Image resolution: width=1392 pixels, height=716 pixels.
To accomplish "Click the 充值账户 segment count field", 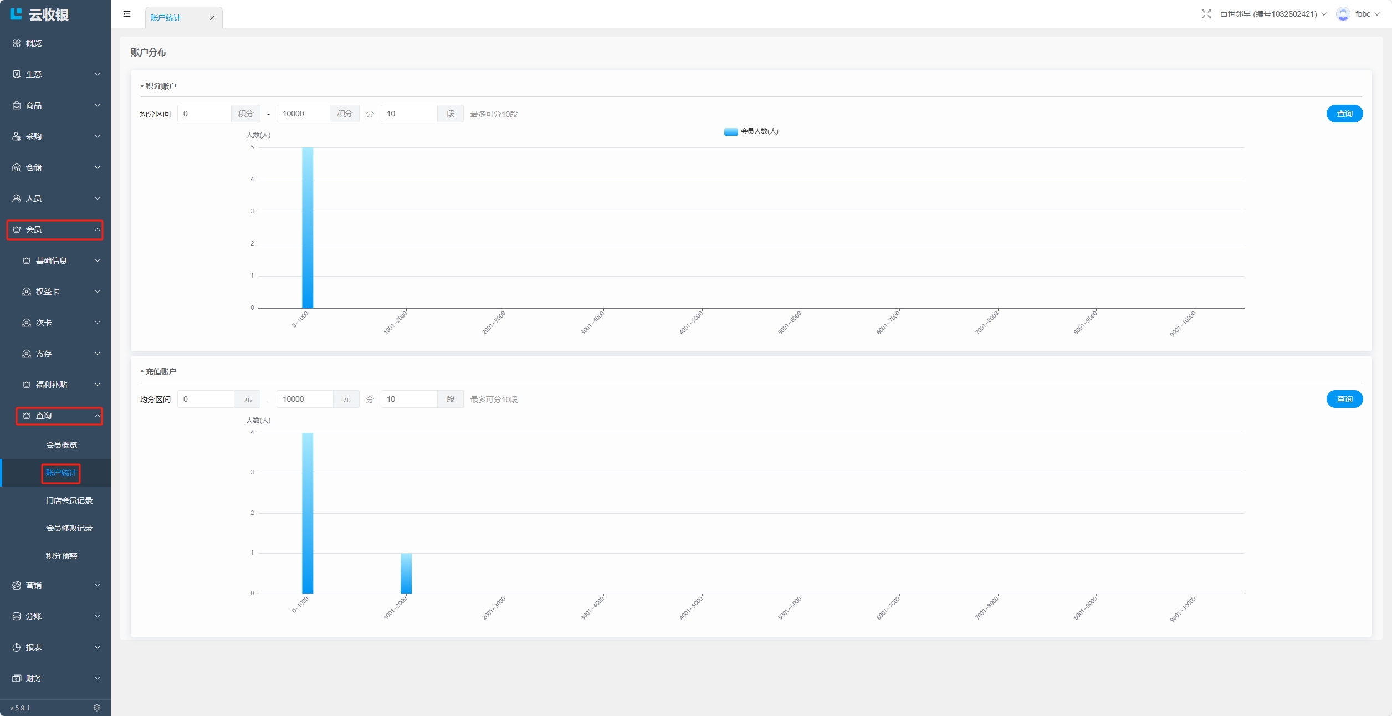I will 409,399.
